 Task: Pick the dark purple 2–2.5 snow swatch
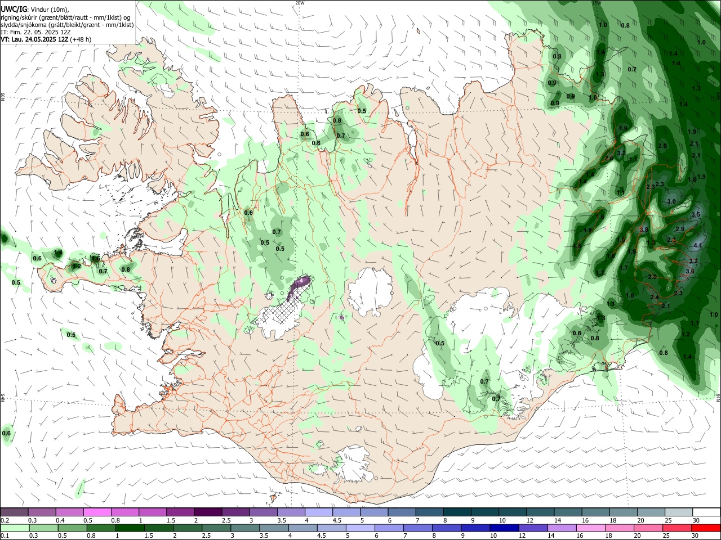click(x=208, y=512)
